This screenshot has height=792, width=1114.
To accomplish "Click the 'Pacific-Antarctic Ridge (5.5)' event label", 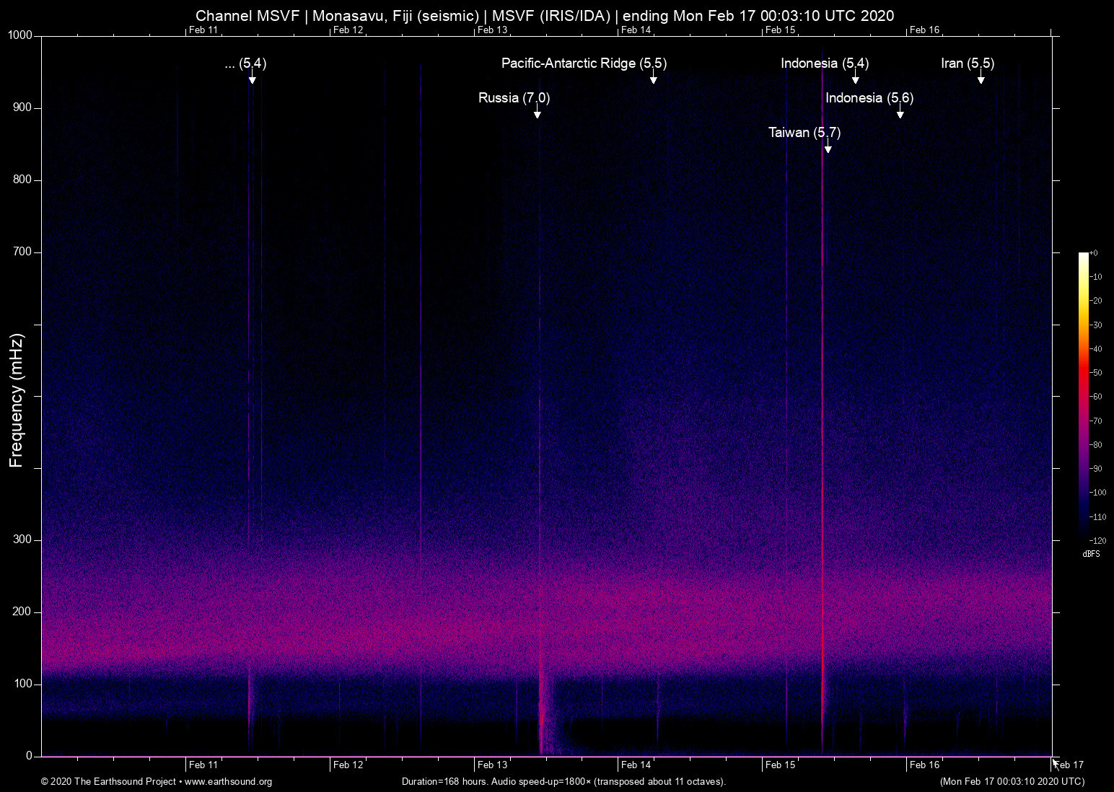I will [x=584, y=63].
